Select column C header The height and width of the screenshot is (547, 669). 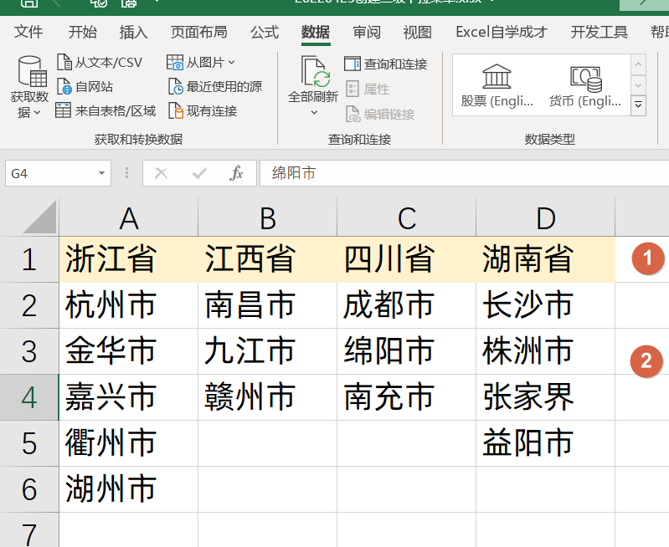tap(407, 217)
